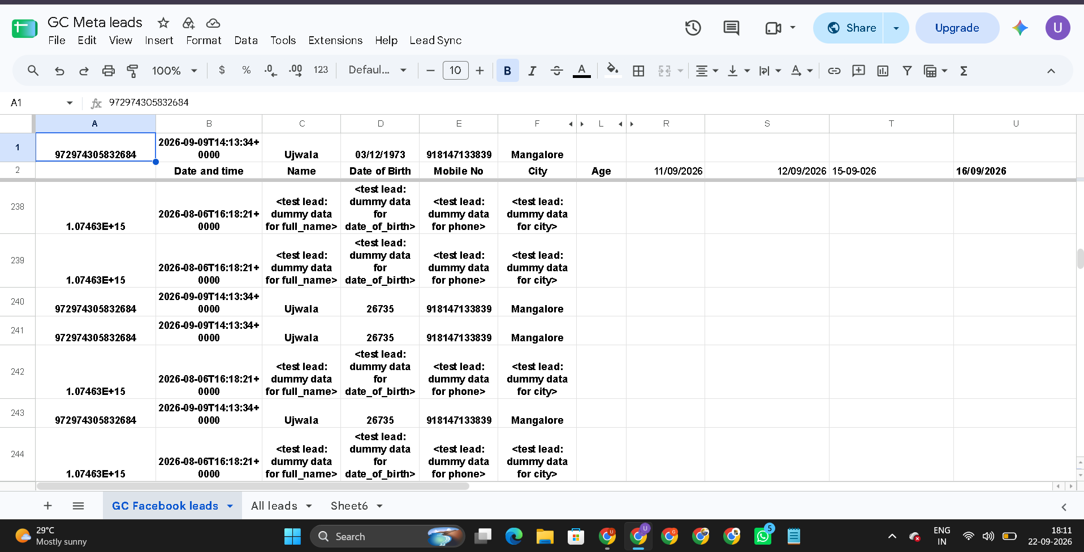Screen dimensions: 1084x552
Task: Click the Merge cells icon
Action: (x=664, y=71)
